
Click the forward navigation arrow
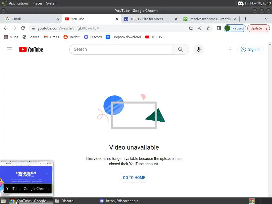[x=14, y=28]
